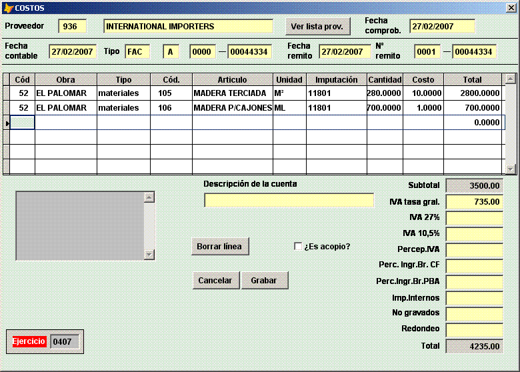This screenshot has height=372, width=520.
Task: Click down arrow of gray list box
Action: pos(149,255)
